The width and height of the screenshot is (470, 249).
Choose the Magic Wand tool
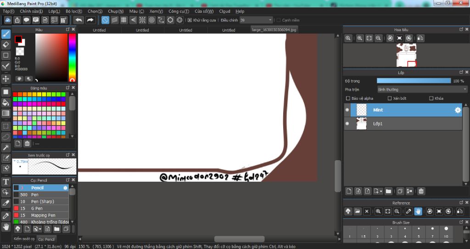point(6,147)
